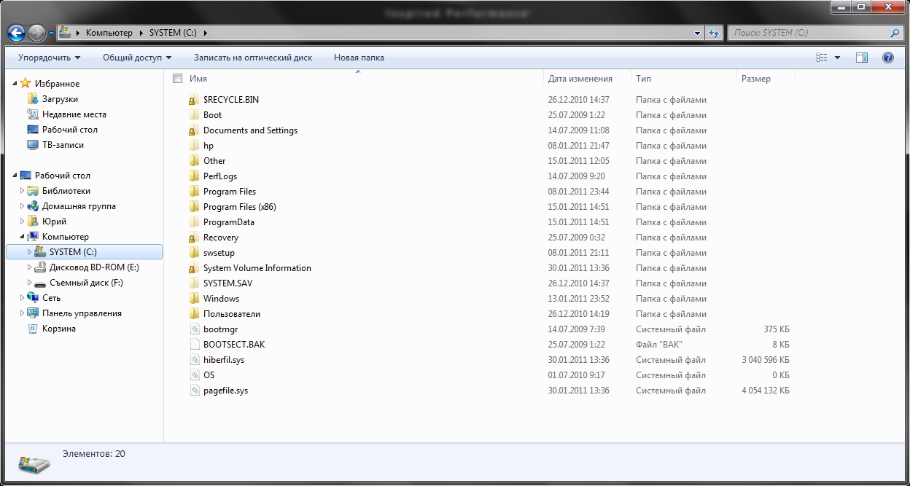Collapse the Компьютер tree node
910x486 pixels.
point(23,237)
